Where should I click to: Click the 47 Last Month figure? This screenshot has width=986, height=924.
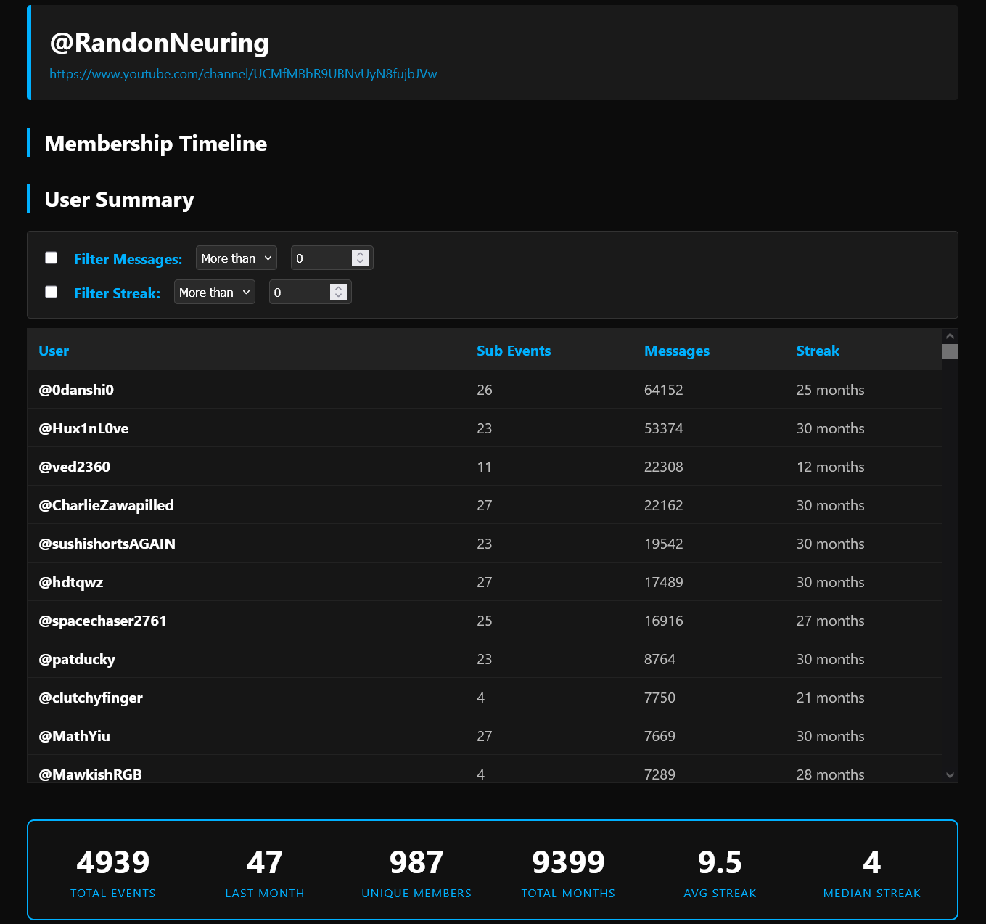265,862
